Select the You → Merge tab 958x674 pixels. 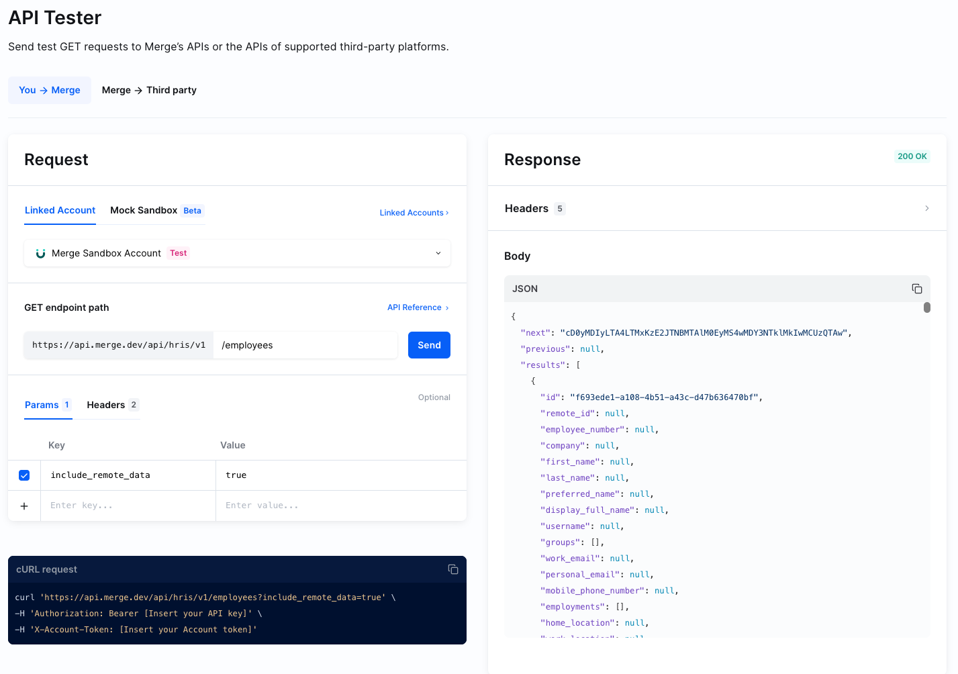tap(50, 90)
